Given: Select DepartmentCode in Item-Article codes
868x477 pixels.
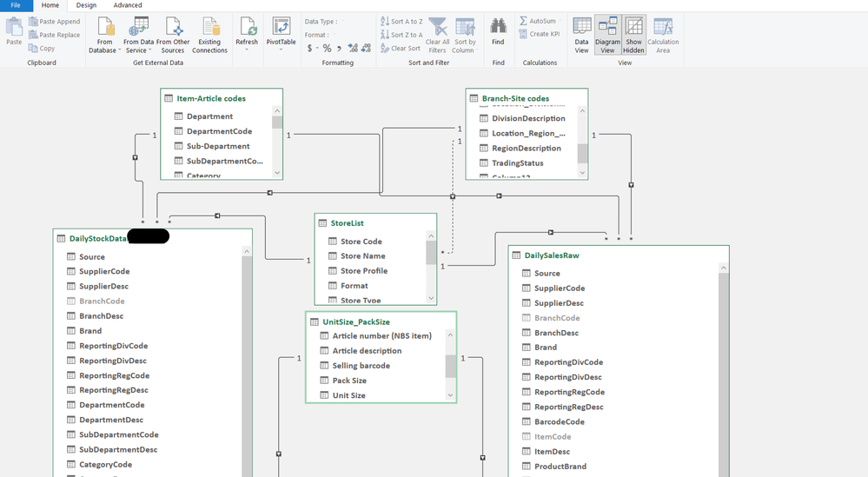Looking at the screenshot, I should 219,131.
